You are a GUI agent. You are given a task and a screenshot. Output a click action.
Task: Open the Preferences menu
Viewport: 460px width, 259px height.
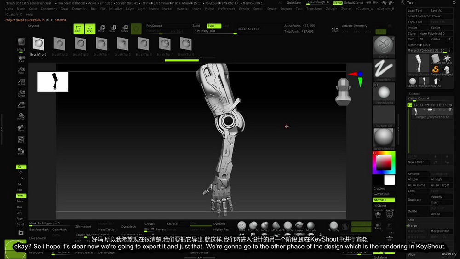point(226,9)
